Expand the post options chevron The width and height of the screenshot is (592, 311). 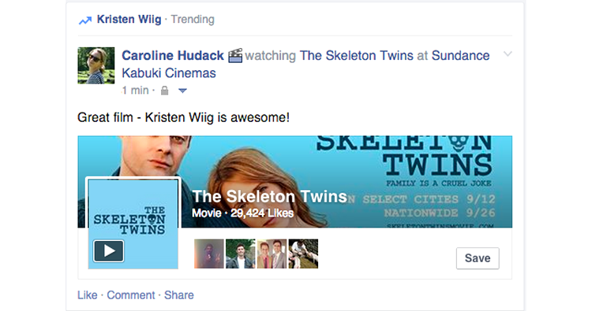point(508,54)
